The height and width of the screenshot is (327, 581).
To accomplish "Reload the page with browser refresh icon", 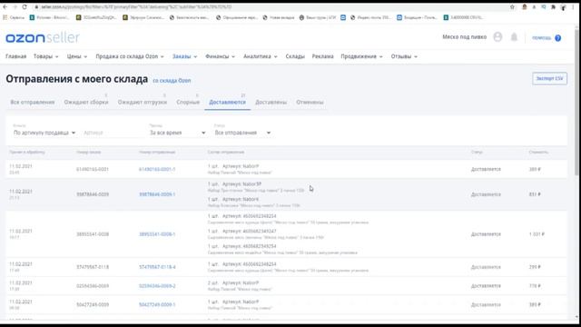I will point(25,6).
